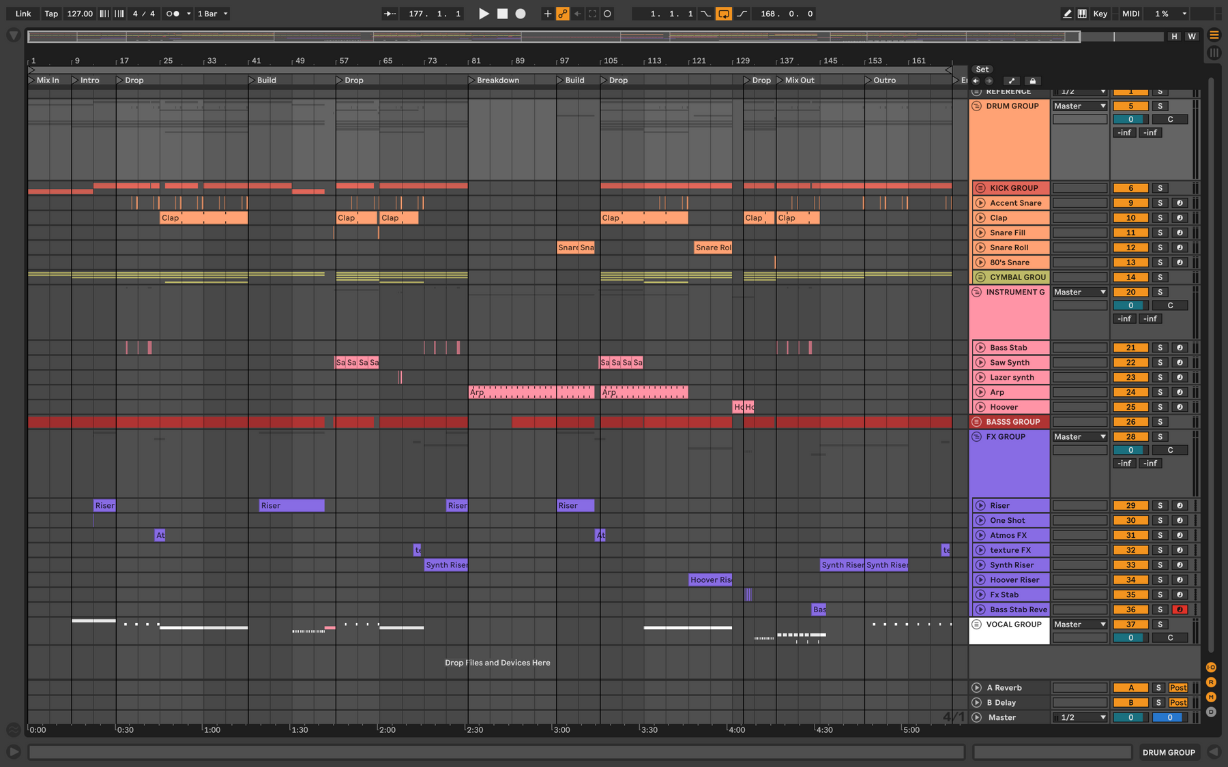Screen dimensions: 1228x767
Task: Enable MIDI Map Mode
Action: pyautogui.click(x=1131, y=14)
